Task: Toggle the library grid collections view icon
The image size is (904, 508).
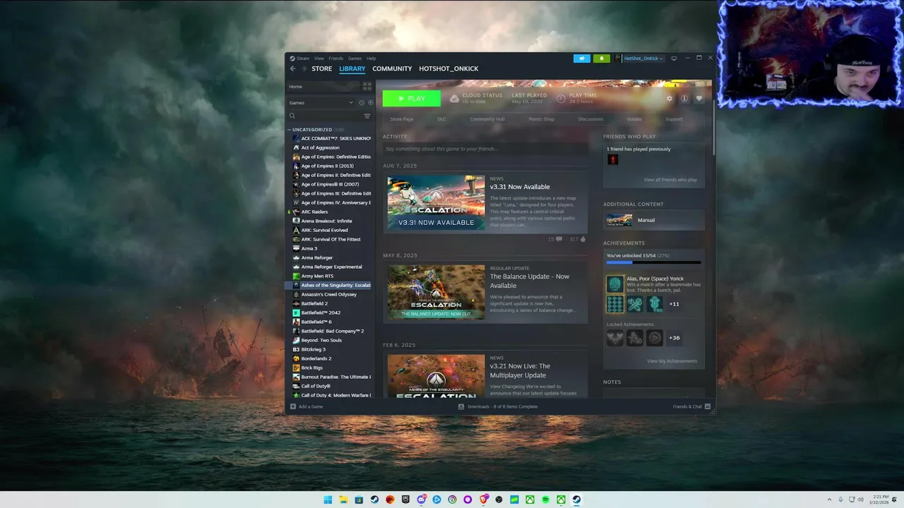Action: (x=367, y=86)
